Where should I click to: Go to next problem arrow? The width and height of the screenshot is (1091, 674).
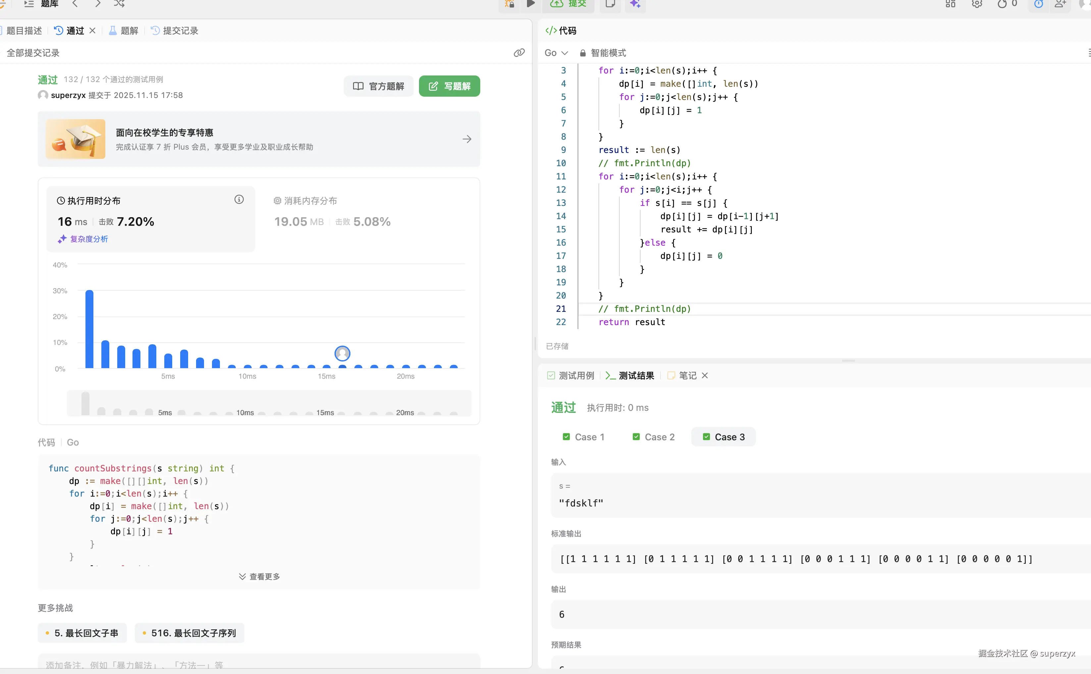pyautogui.click(x=98, y=4)
